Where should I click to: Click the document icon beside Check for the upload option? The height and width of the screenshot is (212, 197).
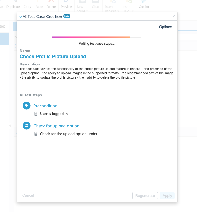pos(36,134)
